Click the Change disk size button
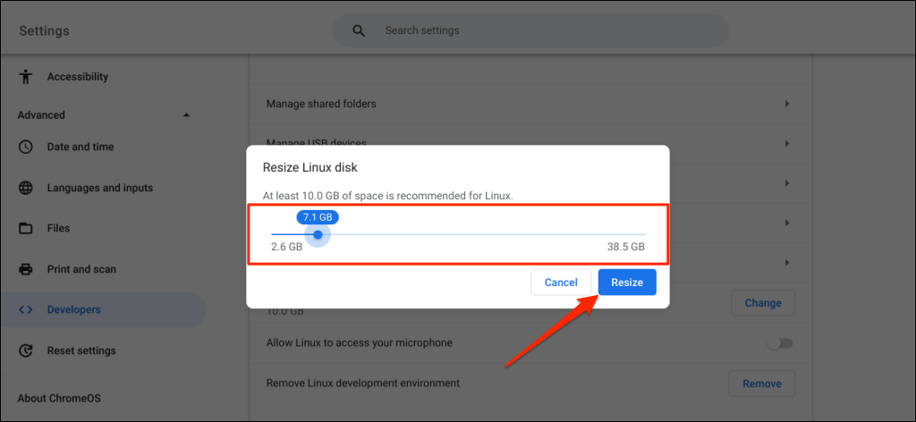The height and width of the screenshot is (422, 916). [x=762, y=303]
